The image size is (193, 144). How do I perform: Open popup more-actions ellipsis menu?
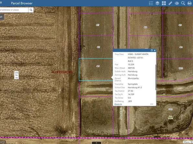coord(152,104)
